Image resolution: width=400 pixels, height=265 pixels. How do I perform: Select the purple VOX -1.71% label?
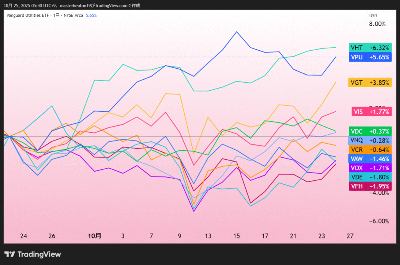(x=370, y=168)
